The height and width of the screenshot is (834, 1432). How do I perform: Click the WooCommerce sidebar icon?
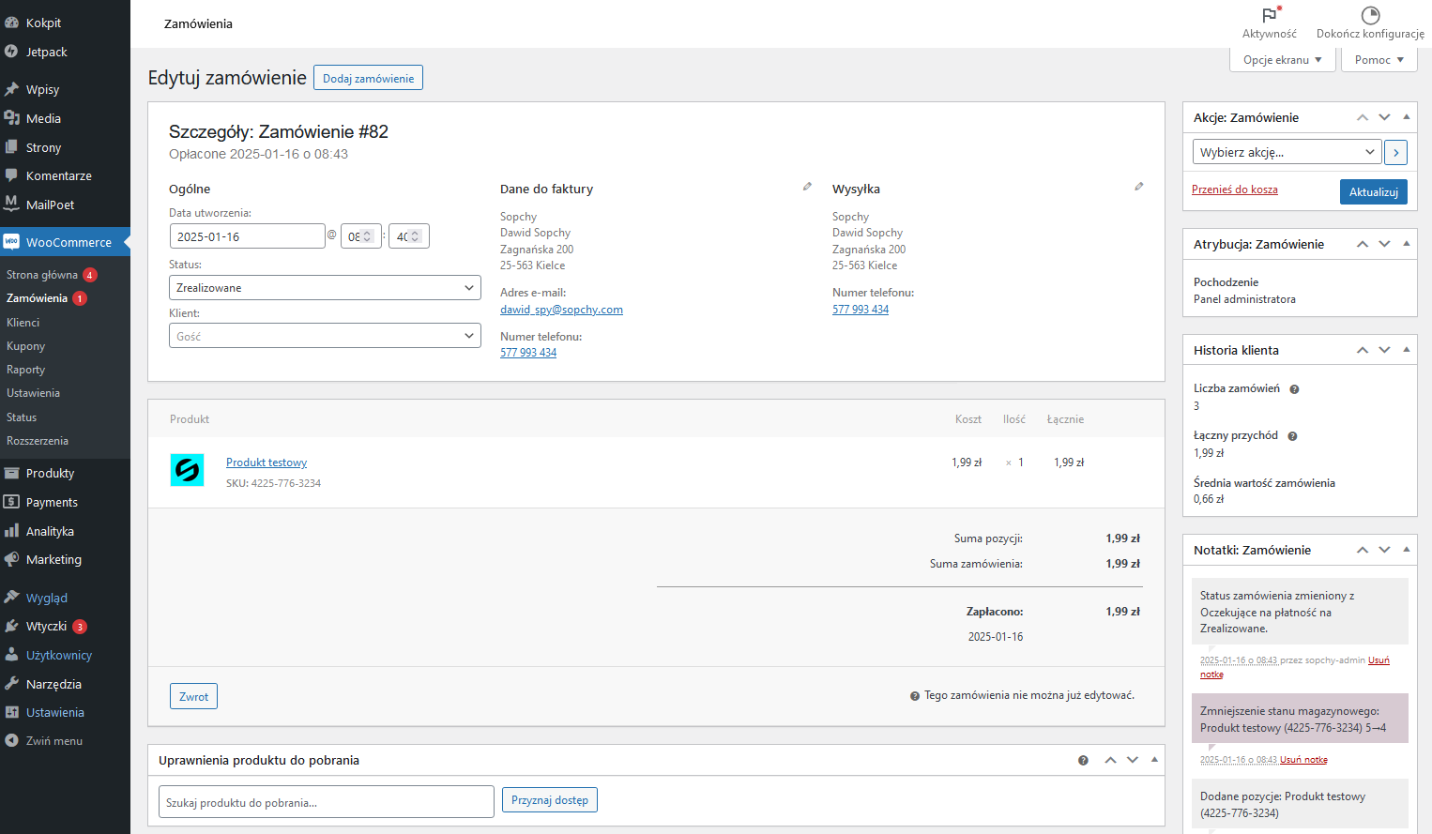pos(13,241)
